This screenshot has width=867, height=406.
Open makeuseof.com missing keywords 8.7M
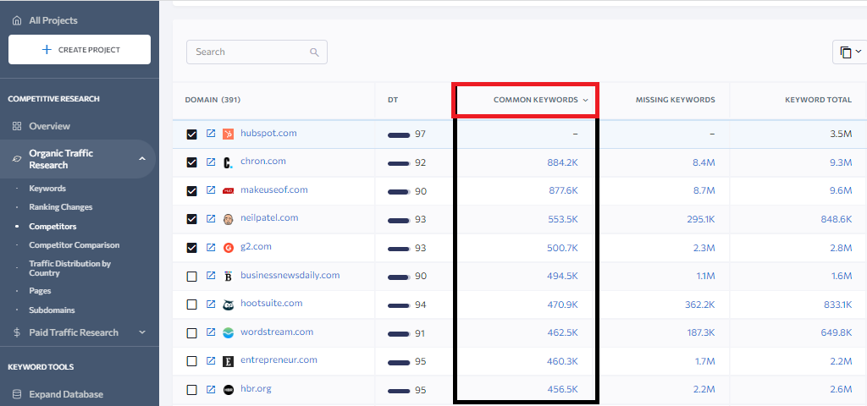[704, 190]
